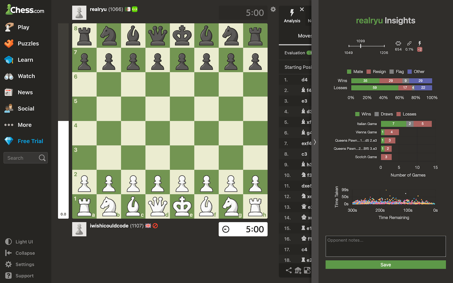Click the Free Trial link

tap(24, 141)
